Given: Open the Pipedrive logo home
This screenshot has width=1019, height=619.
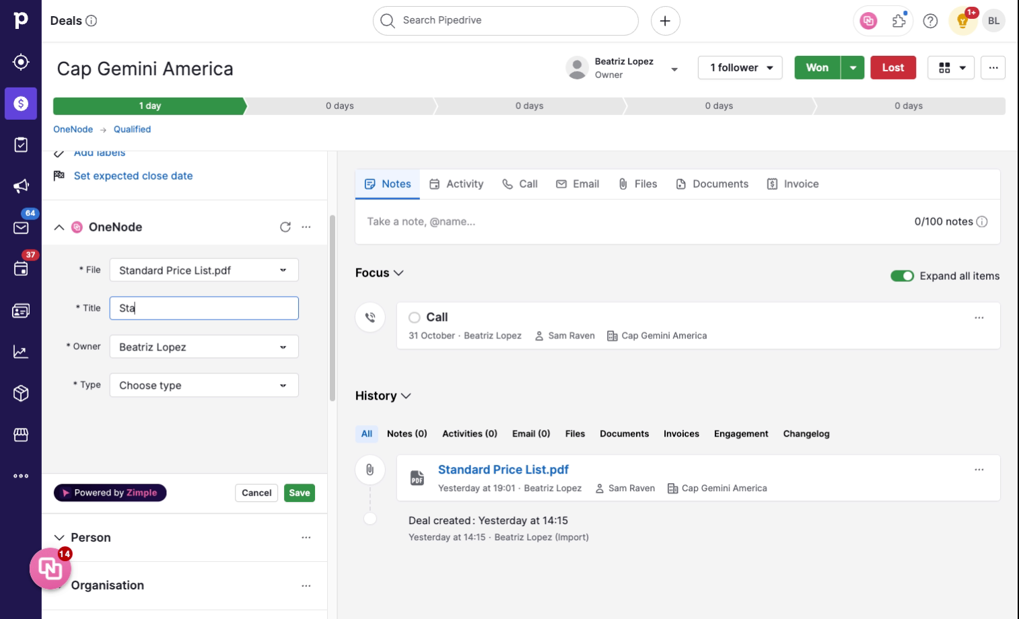Looking at the screenshot, I should 21,20.
